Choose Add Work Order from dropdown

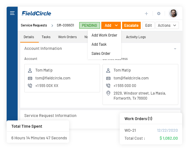[x=104, y=35]
